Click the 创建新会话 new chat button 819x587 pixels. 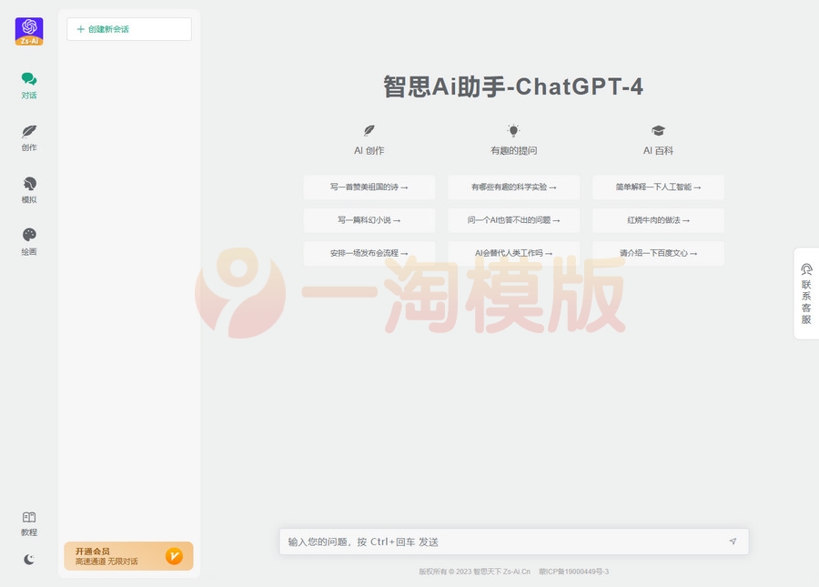click(x=129, y=29)
